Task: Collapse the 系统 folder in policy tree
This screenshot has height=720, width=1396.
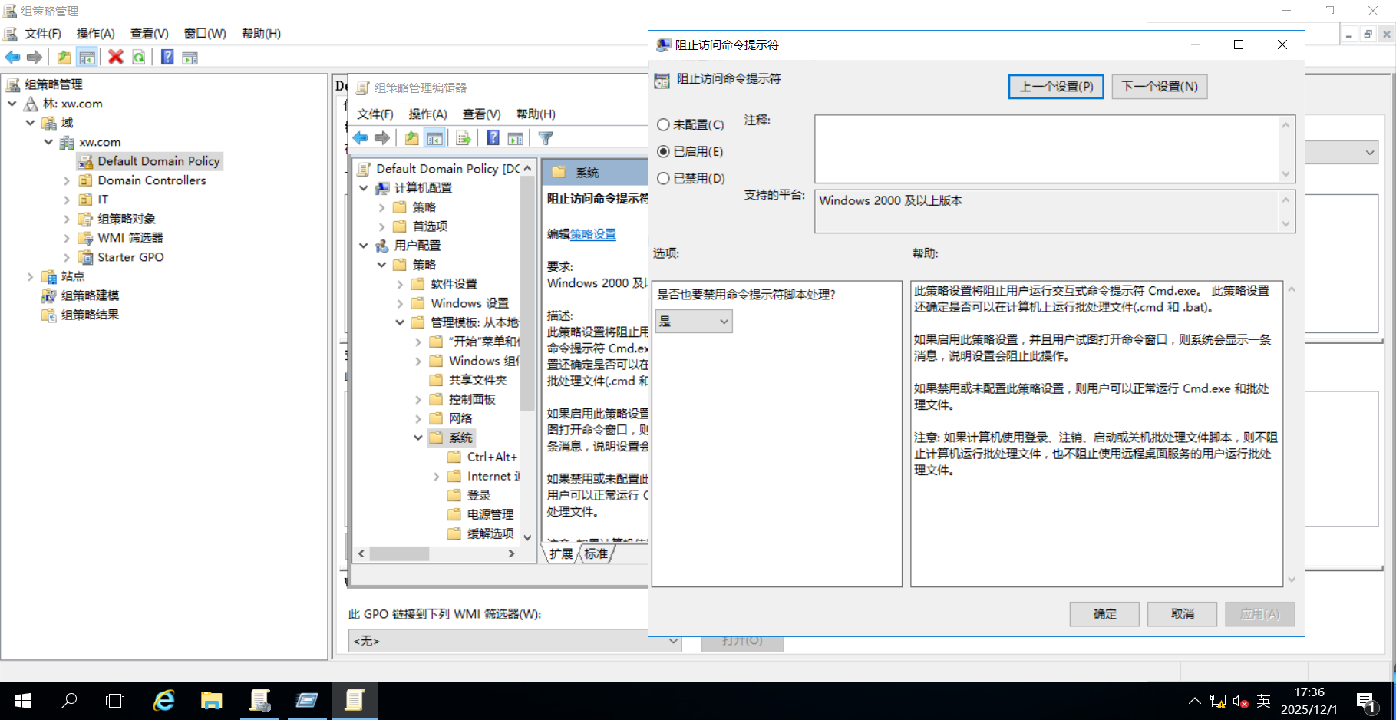Action: [418, 438]
